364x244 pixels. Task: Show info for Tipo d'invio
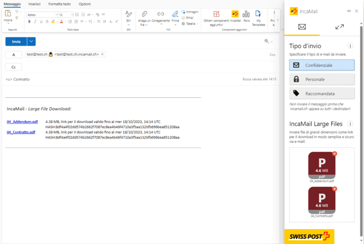(350, 46)
